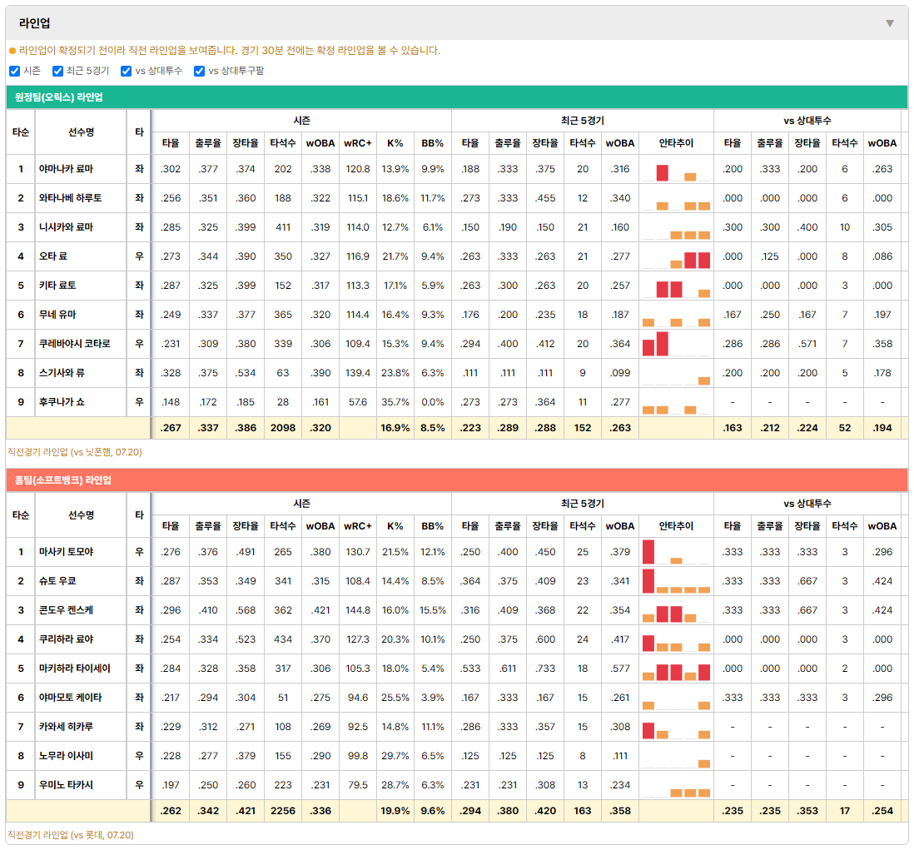Open player 와타나베 하루토
The image size is (914, 850).
(71, 198)
